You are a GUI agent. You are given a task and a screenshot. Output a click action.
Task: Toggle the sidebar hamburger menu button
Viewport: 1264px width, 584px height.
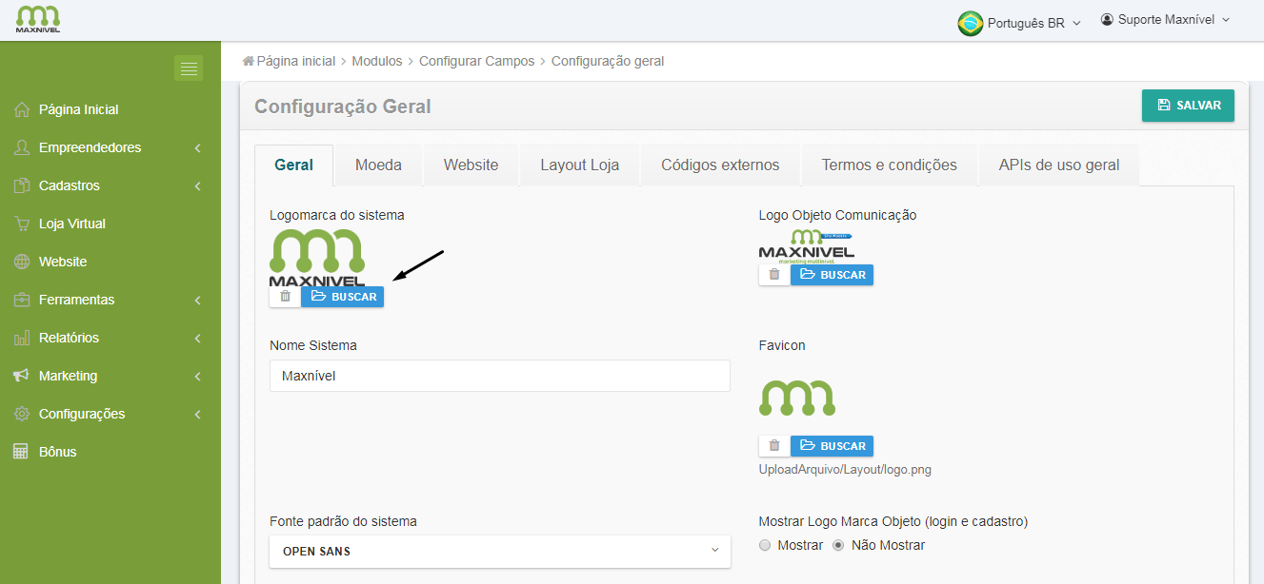pyautogui.click(x=189, y=68)
